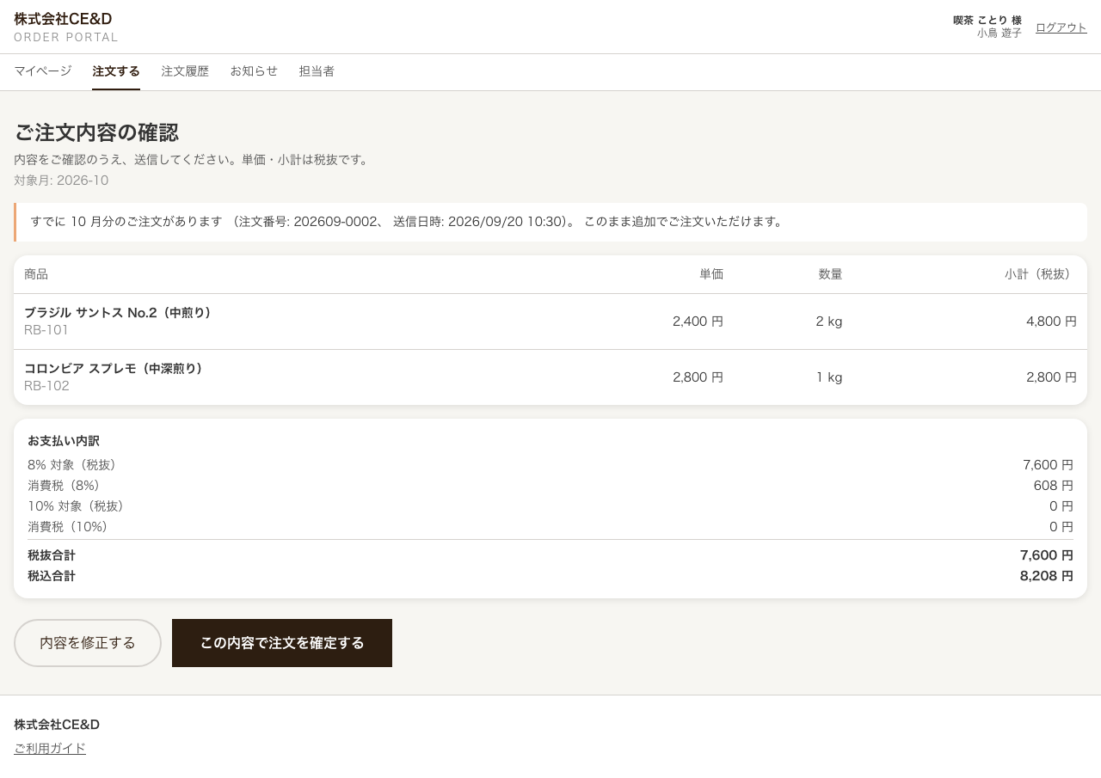Click the 商品 column header
The image size is (1101, 778).
(36, 274)
